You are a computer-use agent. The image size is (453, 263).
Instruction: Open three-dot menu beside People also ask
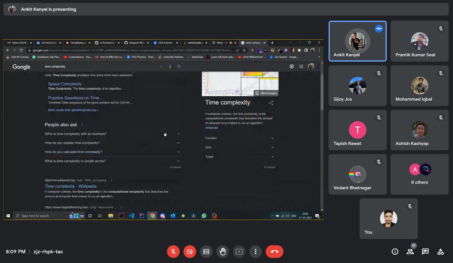pos(82,125)
